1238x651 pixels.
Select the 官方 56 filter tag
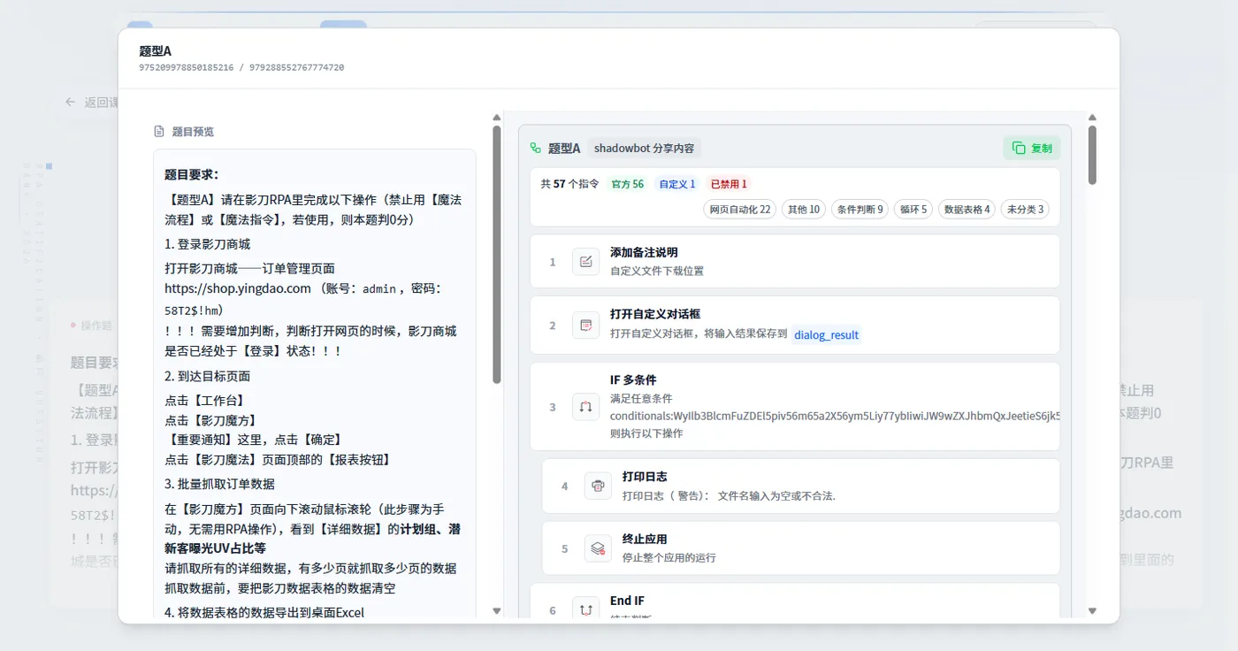pos(627,184)
